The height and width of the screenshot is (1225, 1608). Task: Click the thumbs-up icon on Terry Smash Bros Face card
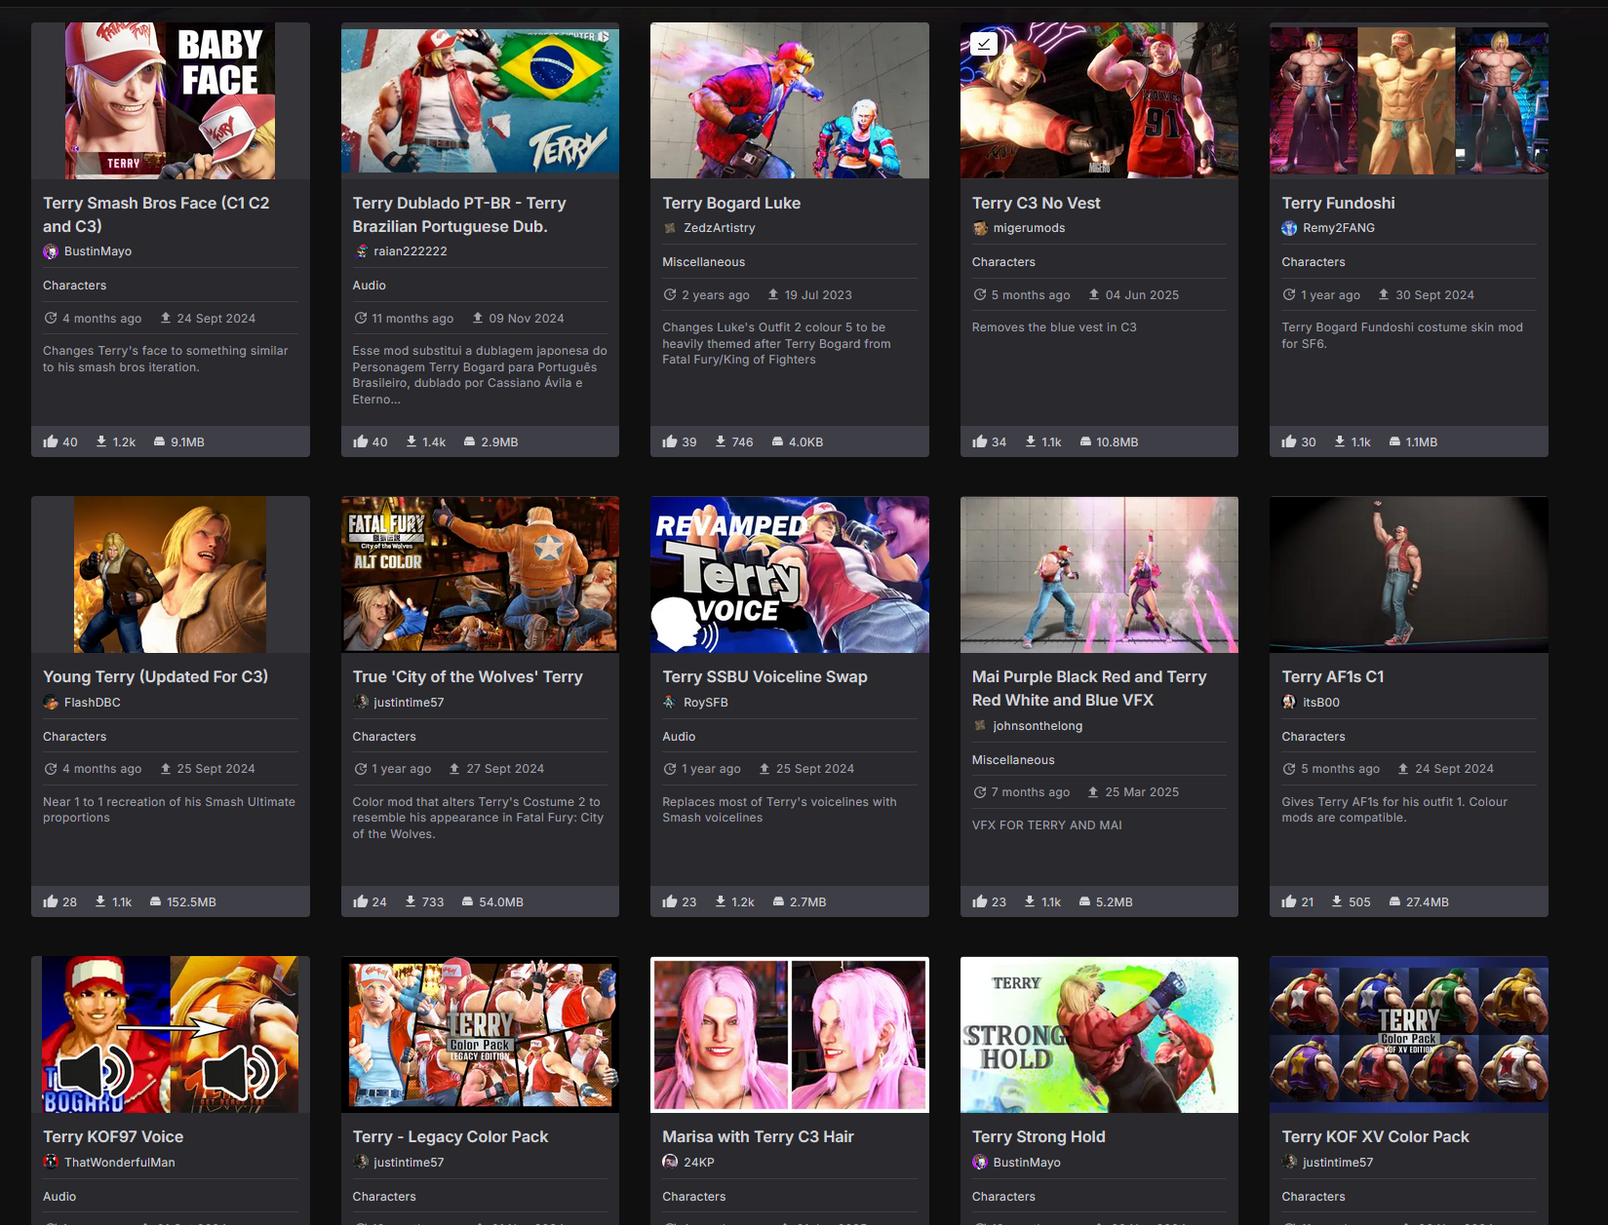click(51, 441)
